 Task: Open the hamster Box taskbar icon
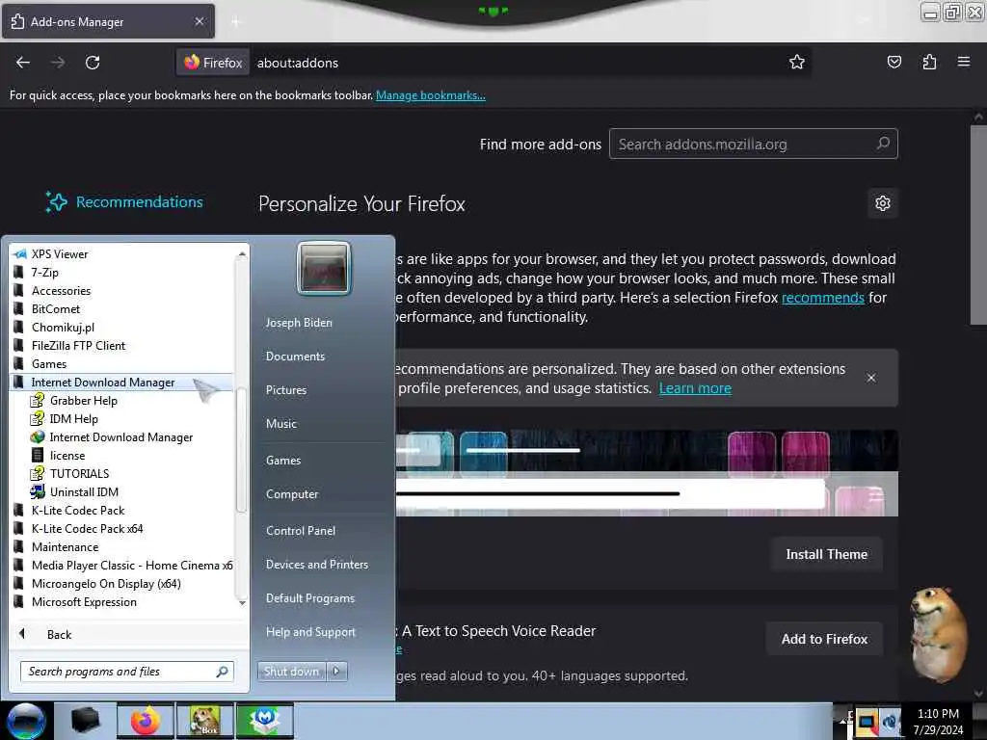coord(204,721)
